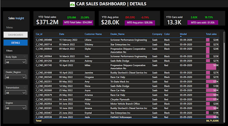Image resolution: width=228 pixels, height=126 pixels.
Task: Open the Transmission filter dropdown
Action: (15, 93)
